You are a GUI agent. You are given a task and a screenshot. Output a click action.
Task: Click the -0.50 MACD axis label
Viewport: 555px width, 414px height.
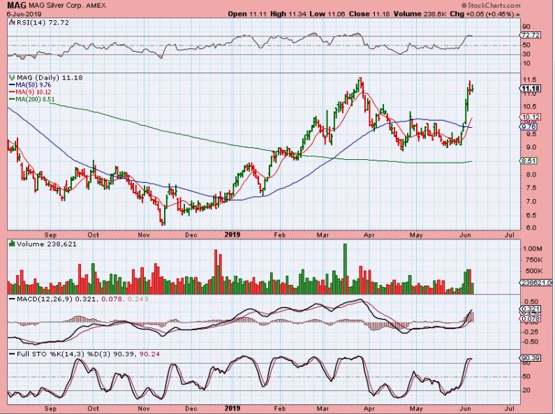(531, 342)
